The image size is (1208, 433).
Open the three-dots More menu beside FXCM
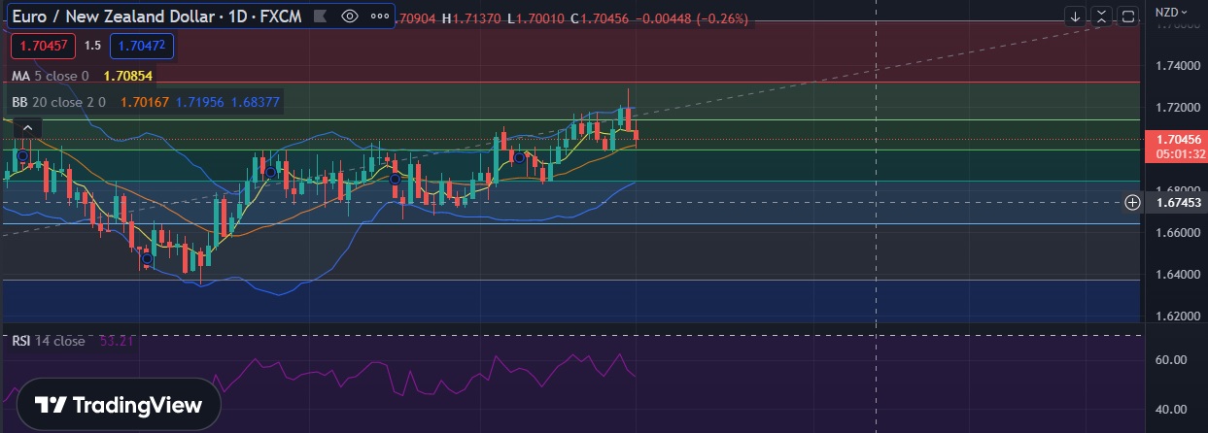pyautogui.click(x=379, y=17)
